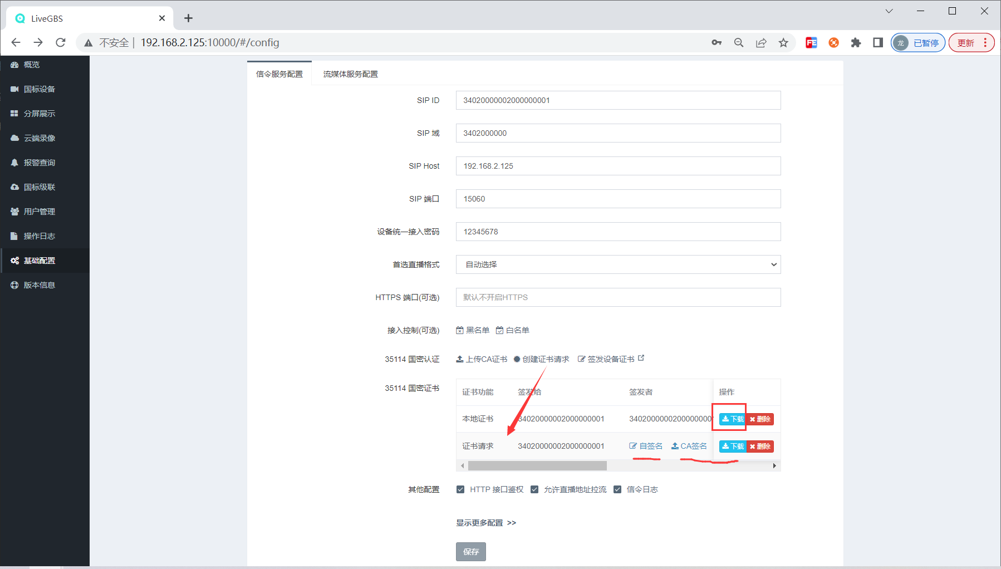Focus the SIP 域 input field
Screen dimensions: 1001x569
pyautogui.click(x=619, y=133)
